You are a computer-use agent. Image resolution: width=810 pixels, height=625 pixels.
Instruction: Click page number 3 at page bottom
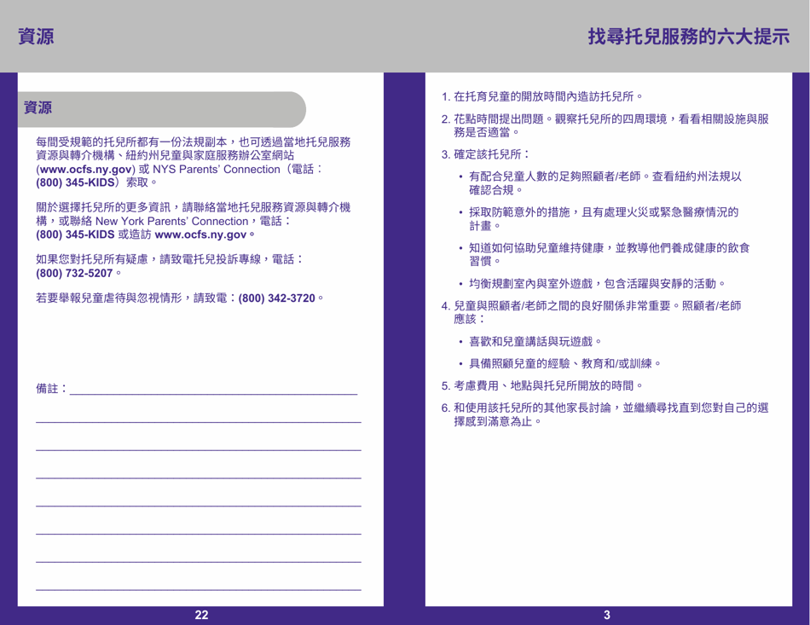click(x=607, y=612)
